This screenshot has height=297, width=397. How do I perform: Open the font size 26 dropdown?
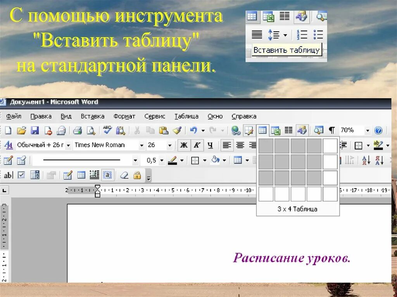point(170,146)
